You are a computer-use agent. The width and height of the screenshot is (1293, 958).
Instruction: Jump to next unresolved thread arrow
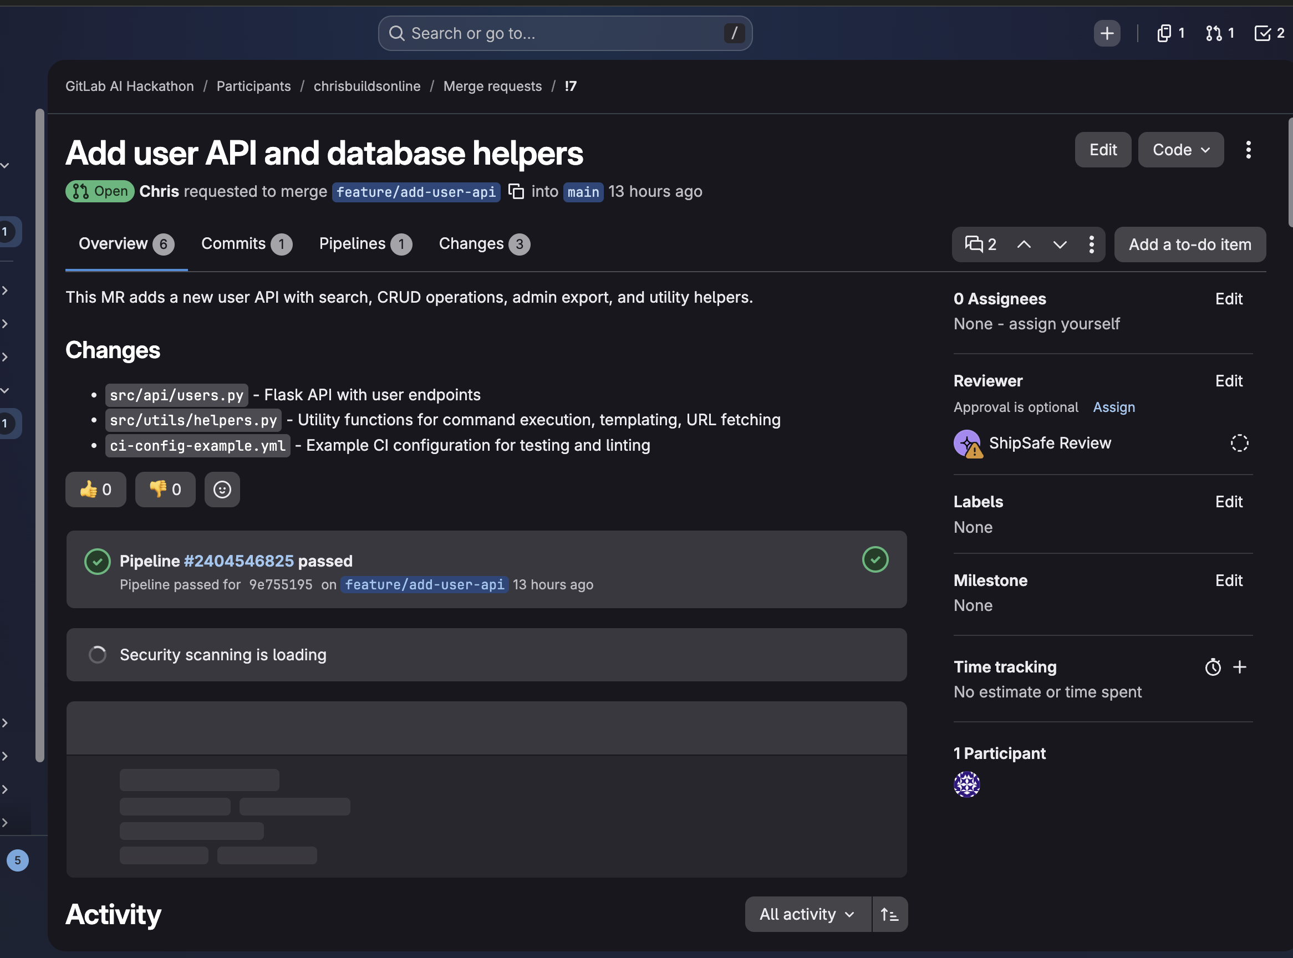pyautogui.click(x=1060, y=244)
